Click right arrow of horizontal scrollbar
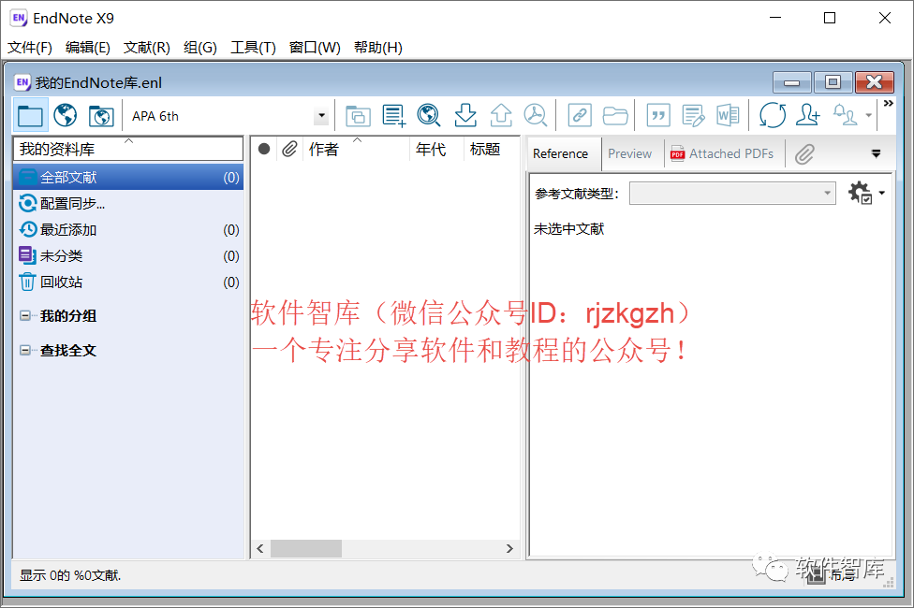The height and width of the screenshot is (608, 914). pyautogui.click(x=509, y=548)
